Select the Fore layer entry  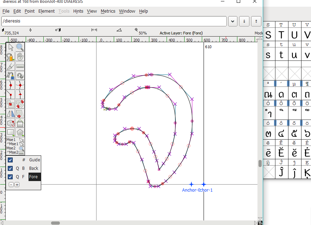[x=35, y=177]
